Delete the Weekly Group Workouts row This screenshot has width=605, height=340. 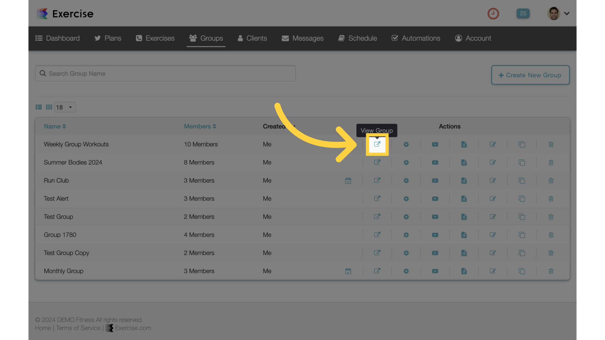(x=551, y=144)
